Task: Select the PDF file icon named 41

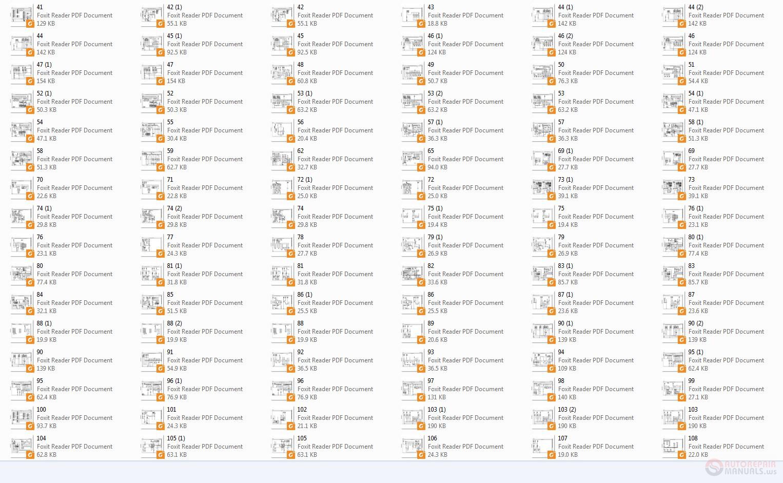Action: (x=22, y=16)
